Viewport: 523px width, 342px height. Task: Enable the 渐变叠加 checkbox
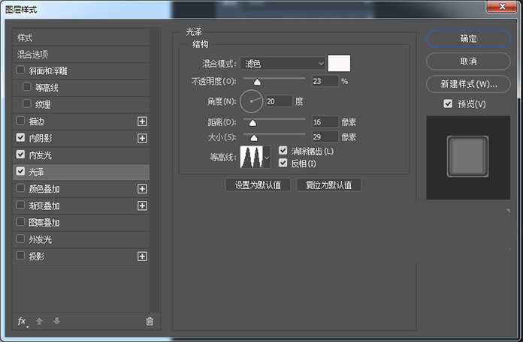[21, 205]
